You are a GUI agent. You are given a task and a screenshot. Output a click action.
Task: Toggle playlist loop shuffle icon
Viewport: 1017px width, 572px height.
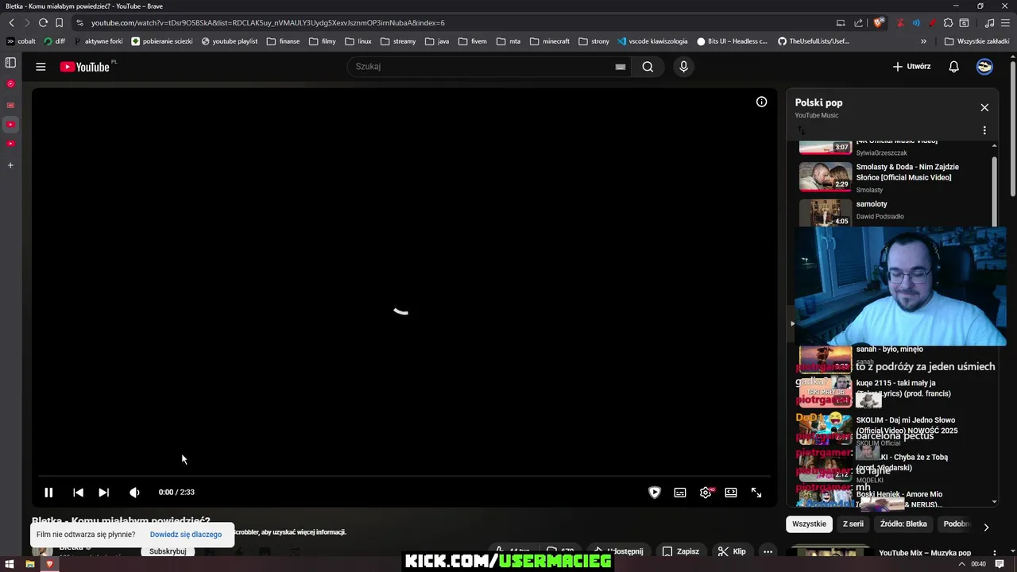click(x=801, y=130)
